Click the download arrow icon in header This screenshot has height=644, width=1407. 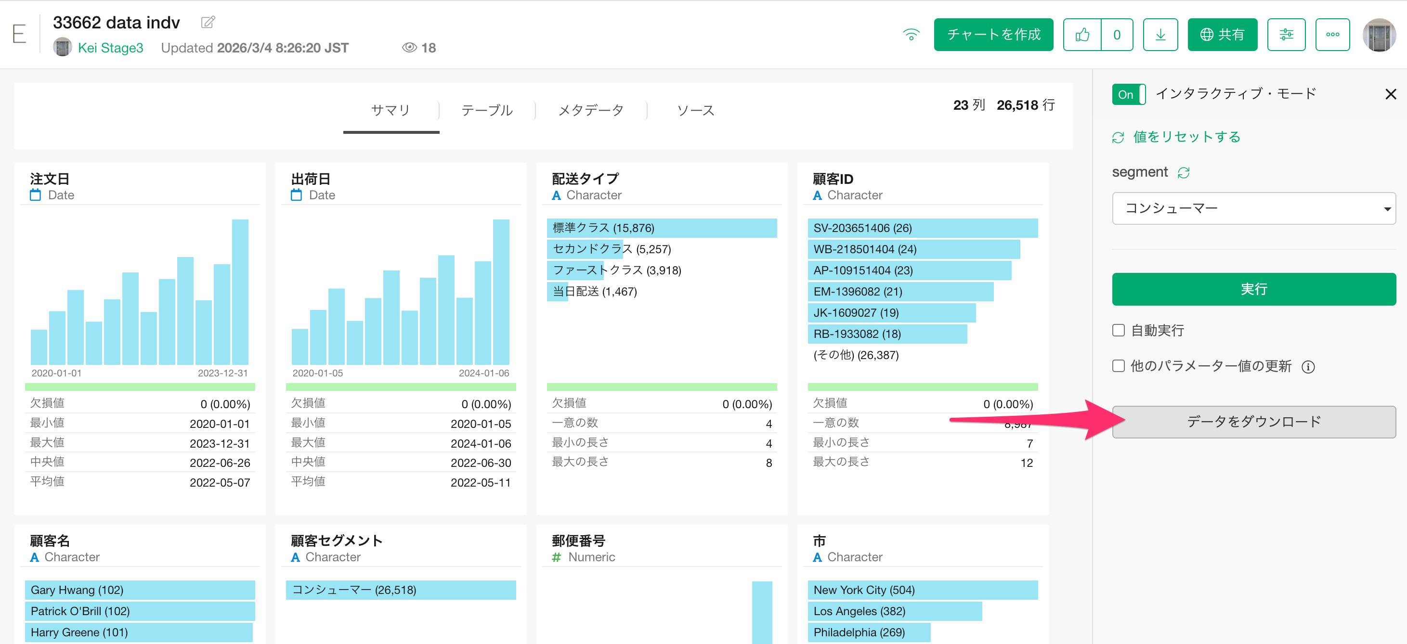tap(1160, 35)
